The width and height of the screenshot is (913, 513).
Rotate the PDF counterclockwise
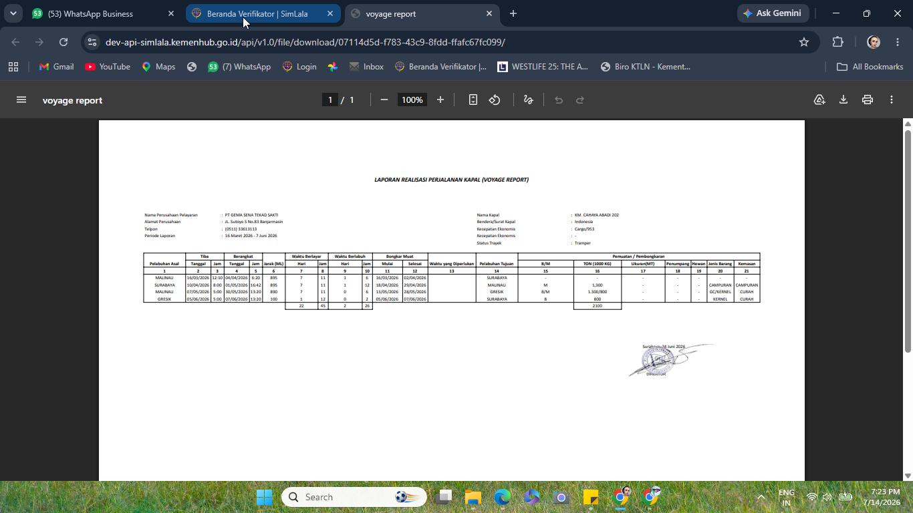[x=495, y=100]
